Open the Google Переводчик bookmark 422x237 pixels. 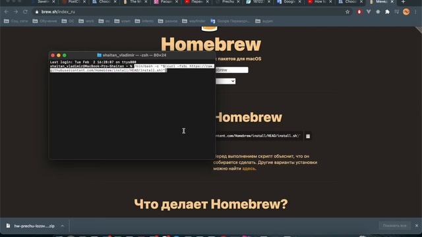(x=230, y=21)
